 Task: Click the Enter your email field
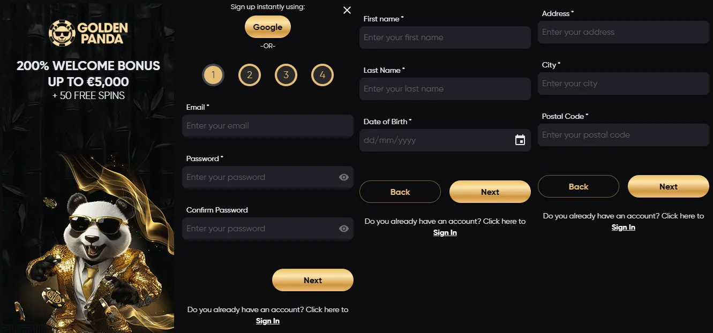[267, 126]
